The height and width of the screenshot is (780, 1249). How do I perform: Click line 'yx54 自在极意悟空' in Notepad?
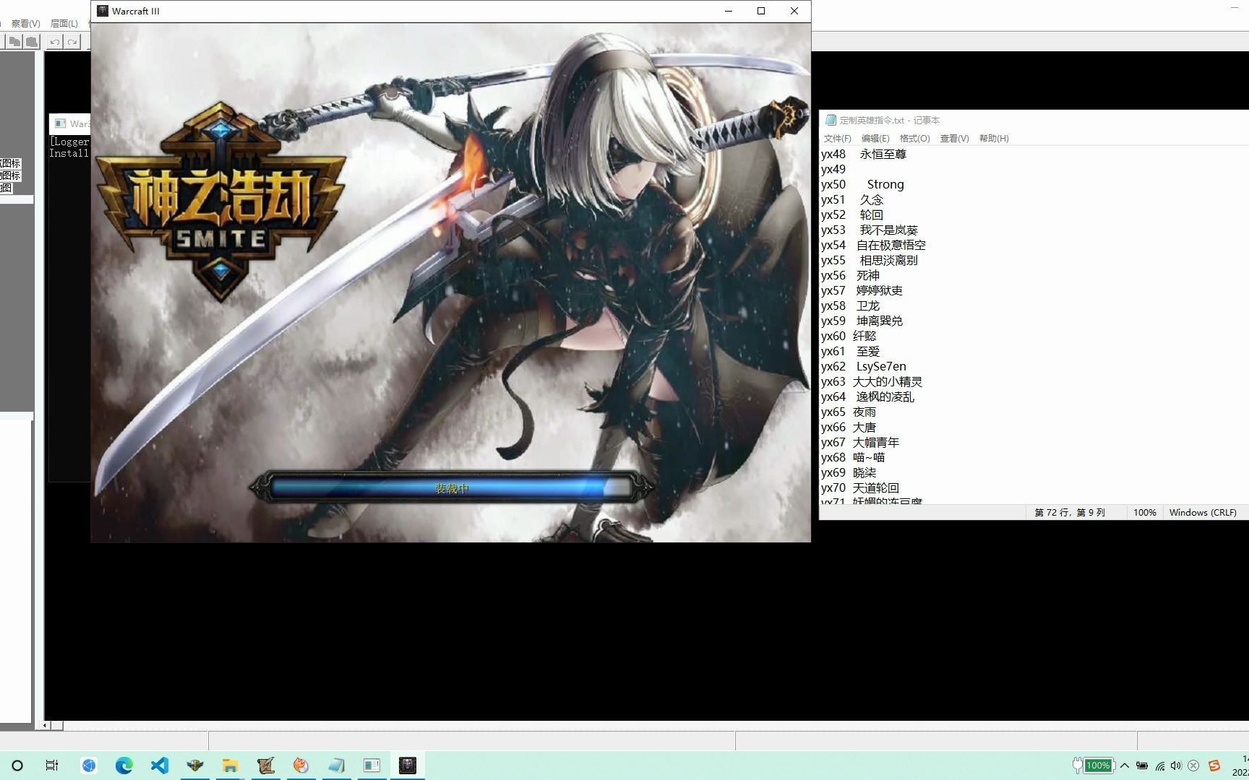[874, 245]
